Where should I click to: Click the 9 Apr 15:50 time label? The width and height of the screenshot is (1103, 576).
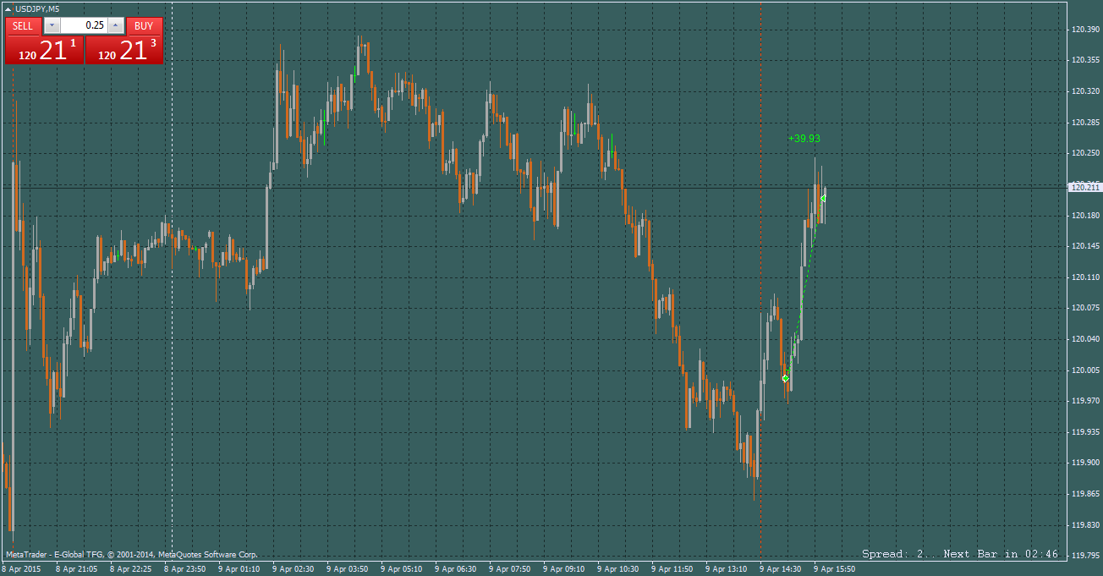point(834,569)
